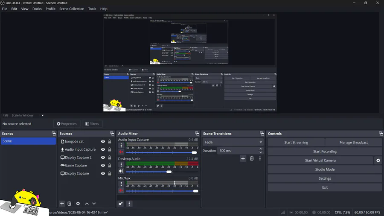Open advanced audio properties gear icon
This screenshot has height=216, width=384.
tap(120, 204)
